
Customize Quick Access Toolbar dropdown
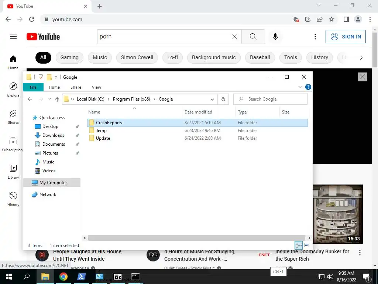coord(56,78)
